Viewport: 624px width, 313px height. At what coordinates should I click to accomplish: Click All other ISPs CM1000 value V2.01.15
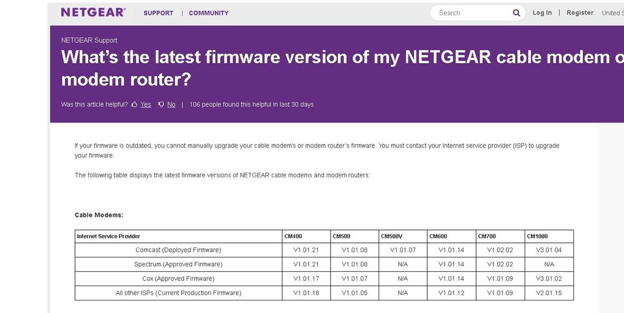[x=549, y=293]
